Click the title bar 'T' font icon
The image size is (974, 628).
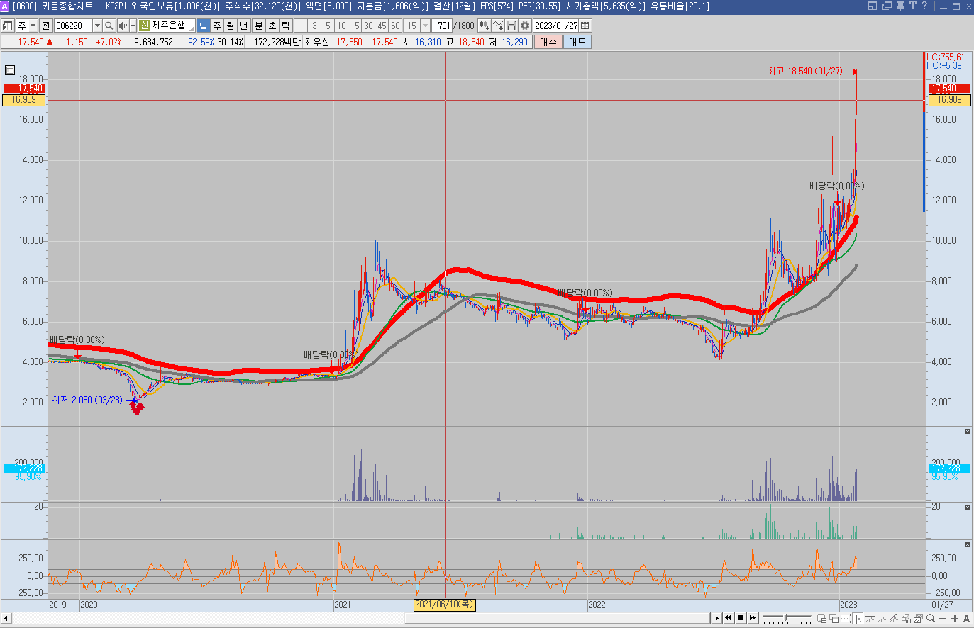click(x=912, y=6)
